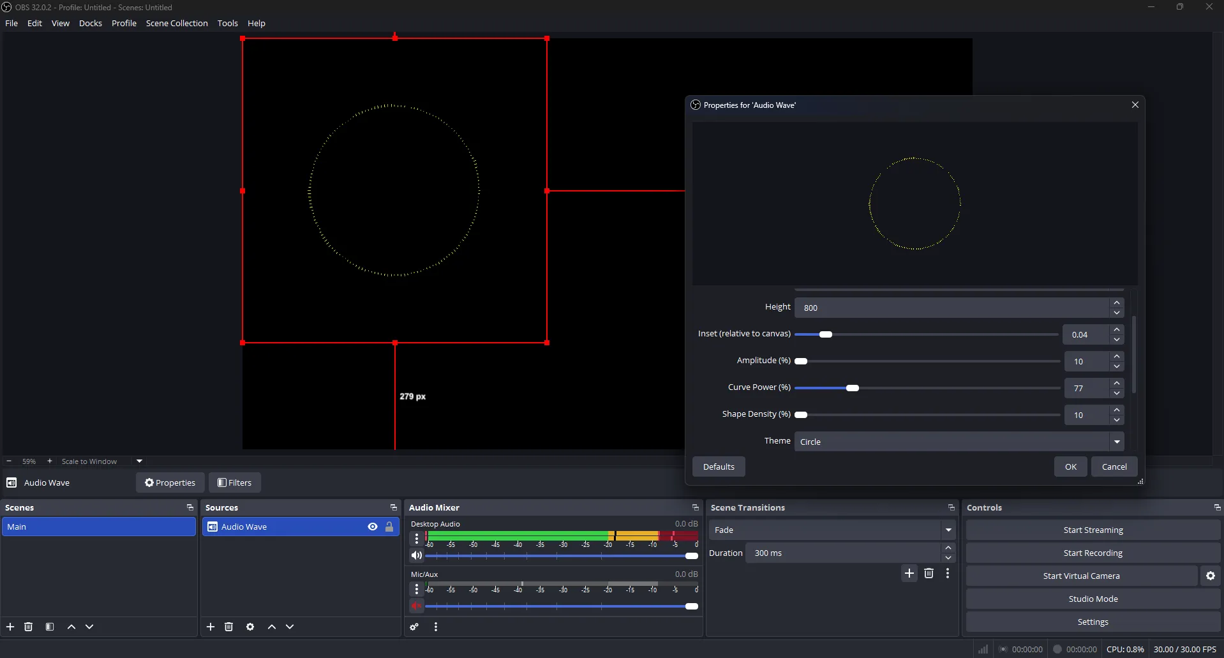Hide the Audio Wave source eye toggle
This screenshot has width=1224, height=658.
372,527
